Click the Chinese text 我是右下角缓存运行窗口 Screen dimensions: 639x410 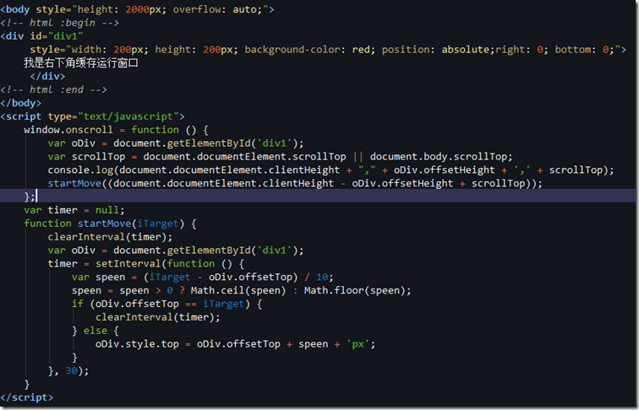80,63
